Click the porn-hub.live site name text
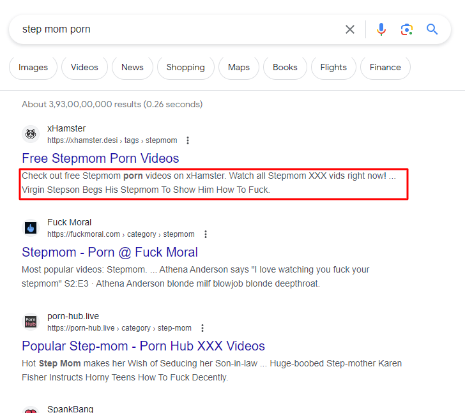The height and width of the screenshot is (413, 465). pos(73,316)
